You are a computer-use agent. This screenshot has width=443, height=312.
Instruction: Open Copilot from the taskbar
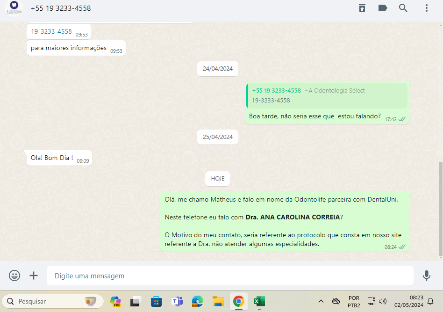click(x=115, y=302)
